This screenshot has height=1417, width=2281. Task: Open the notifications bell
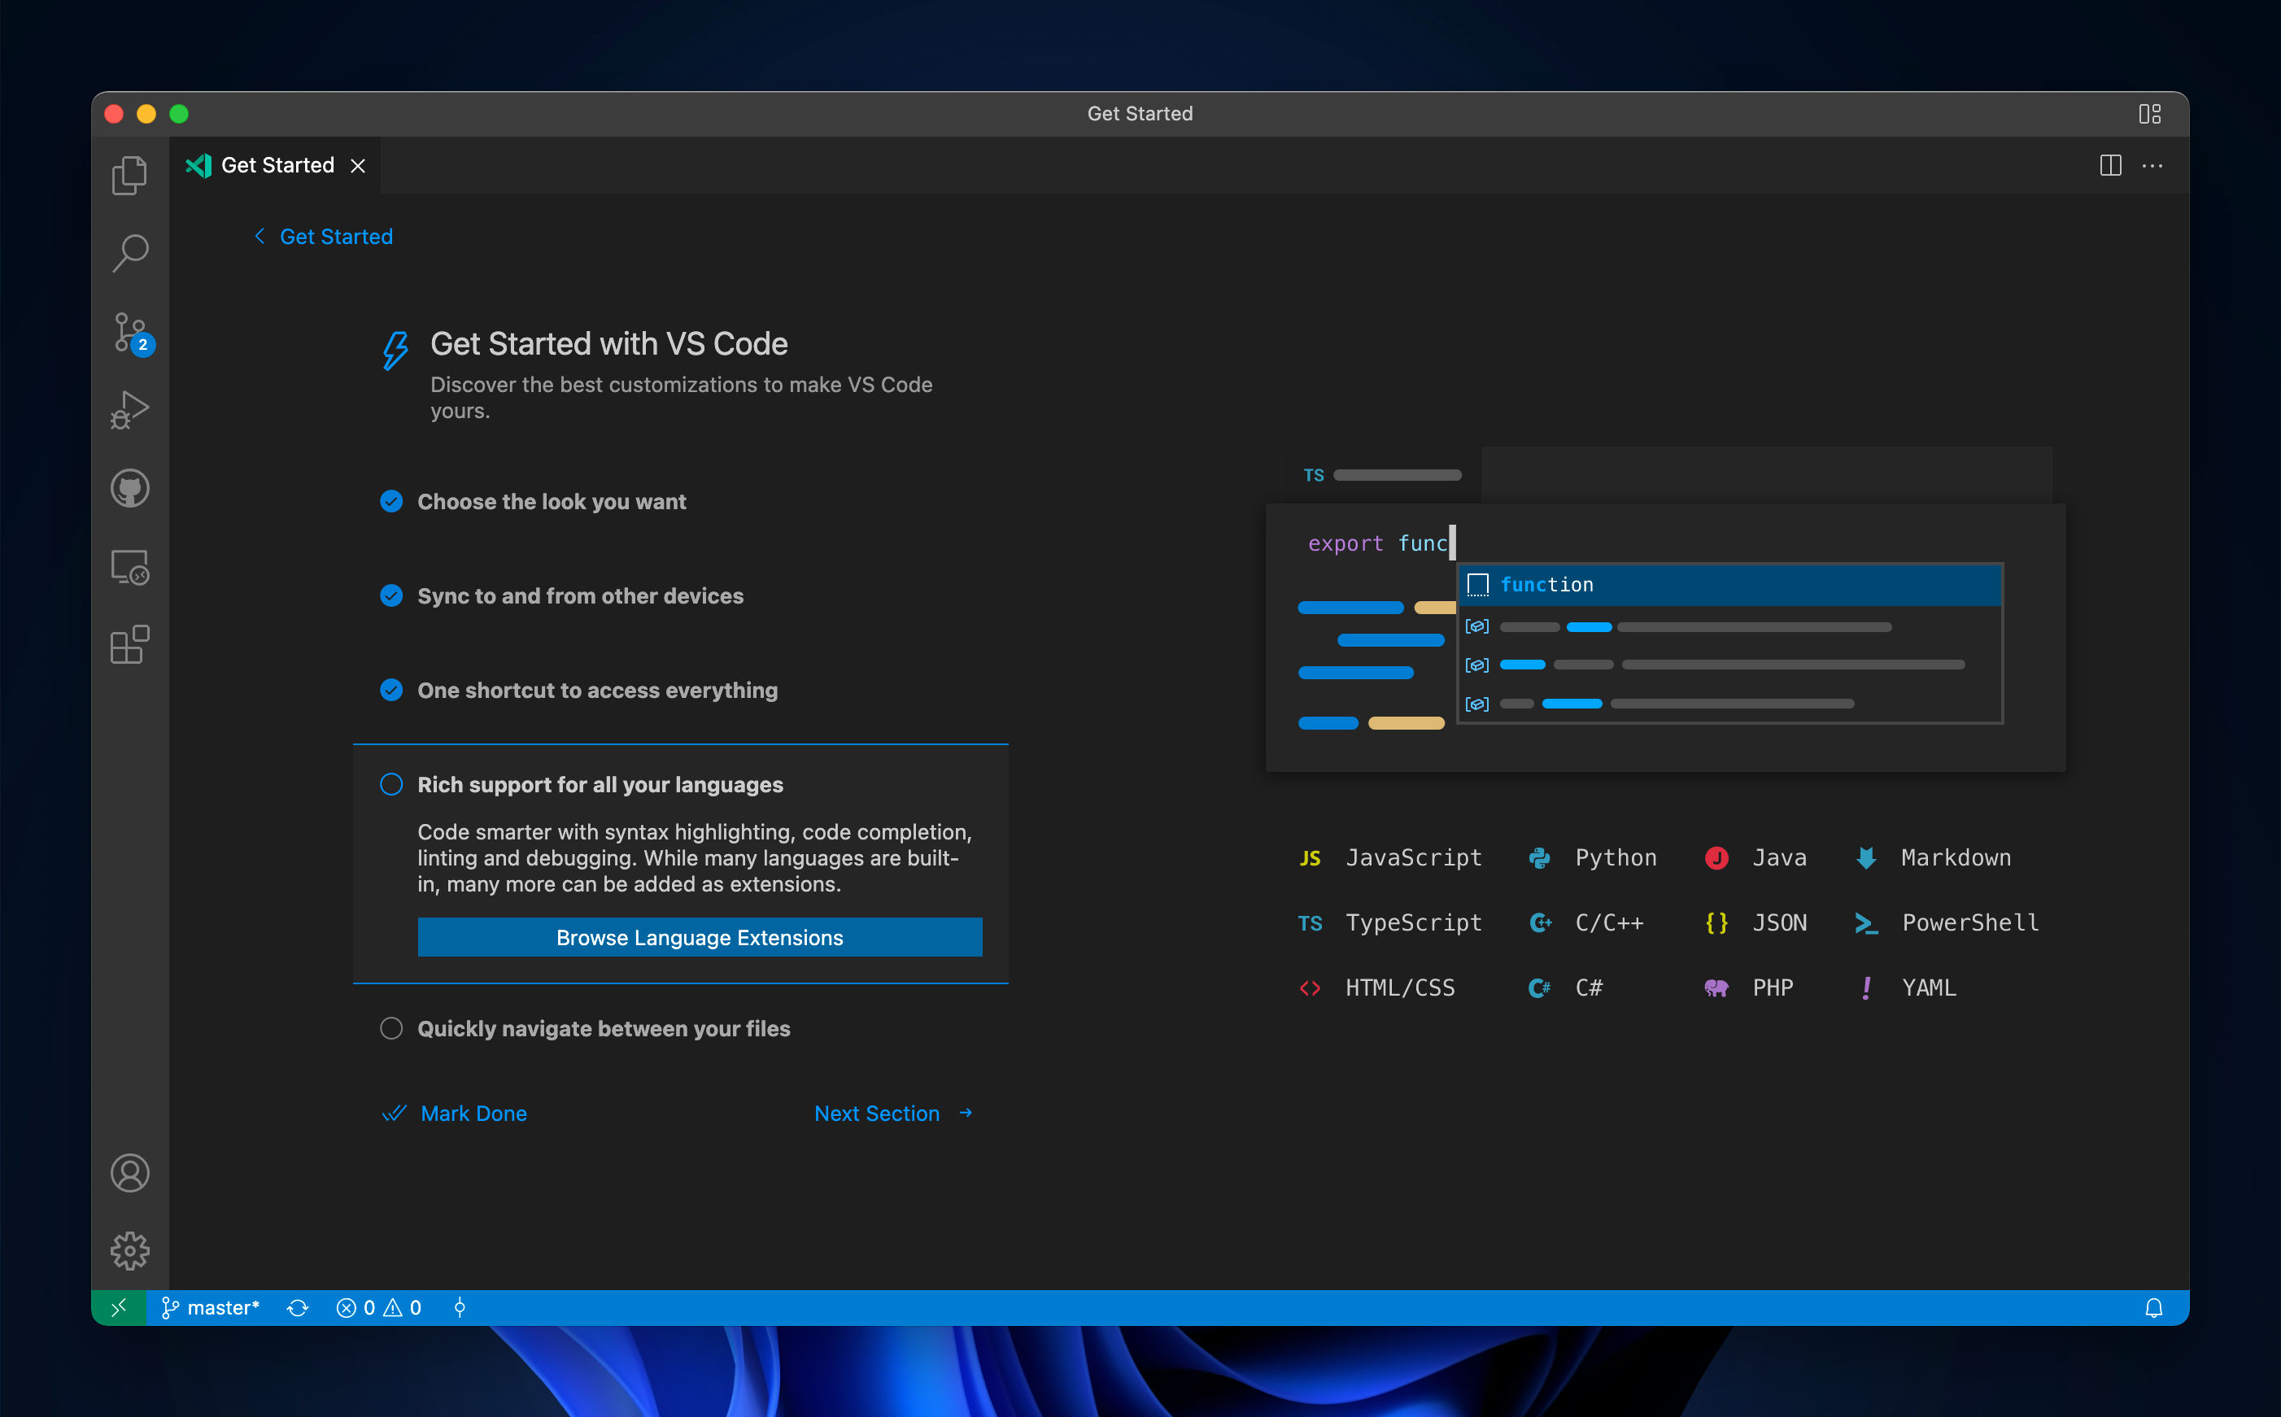coord(2153,1307)
